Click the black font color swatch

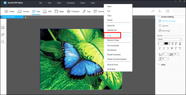[166, 44]
